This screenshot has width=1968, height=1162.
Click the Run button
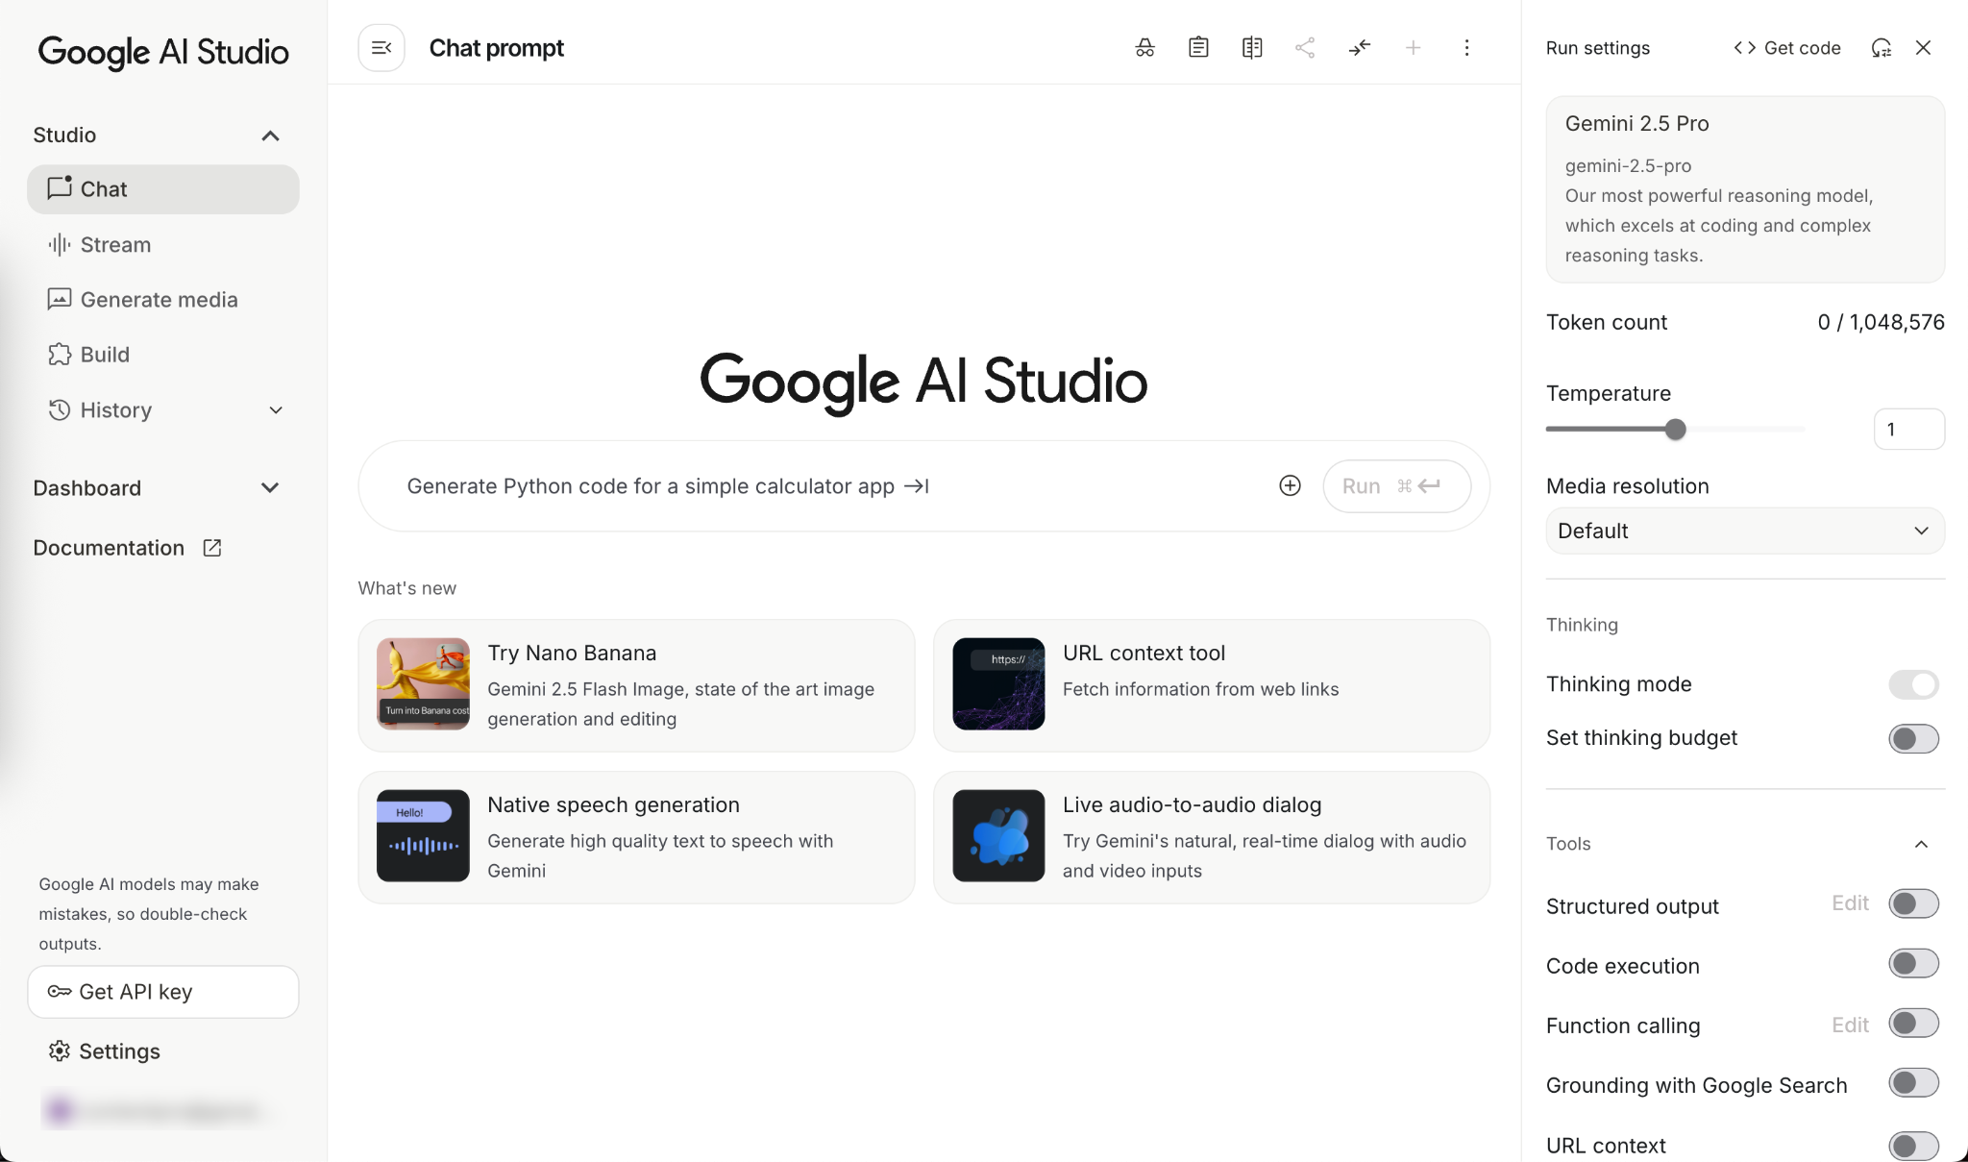(1397, 486)
